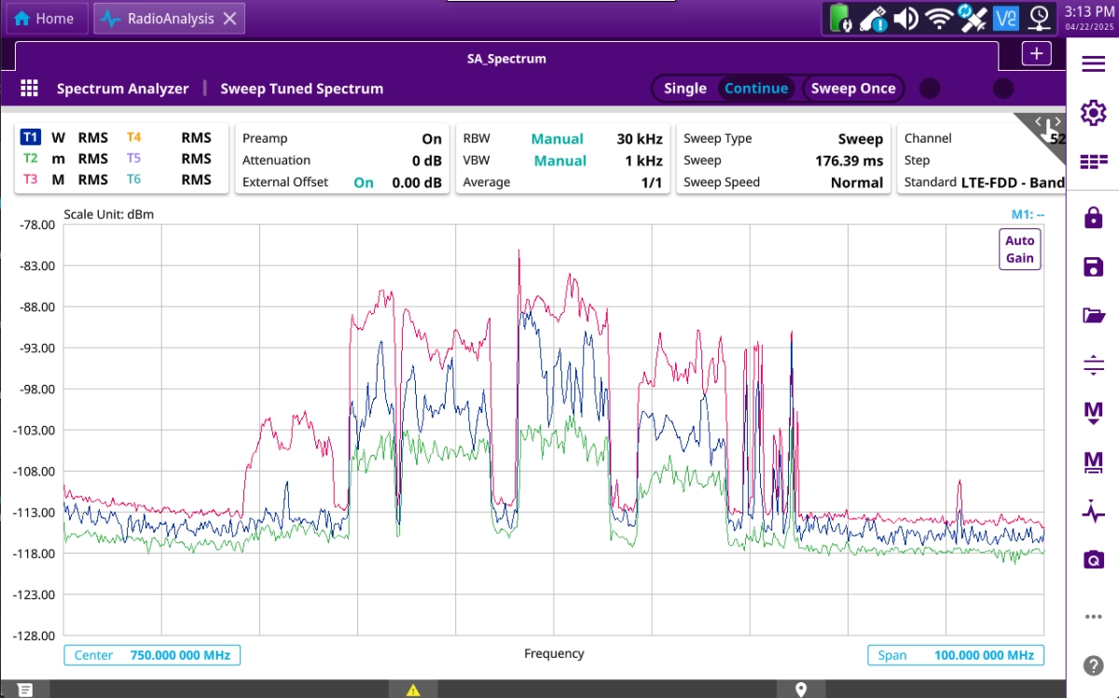Toggle External Offset On setting
The width and height of the screenshot is (1119, 698).
coord(364,183)
